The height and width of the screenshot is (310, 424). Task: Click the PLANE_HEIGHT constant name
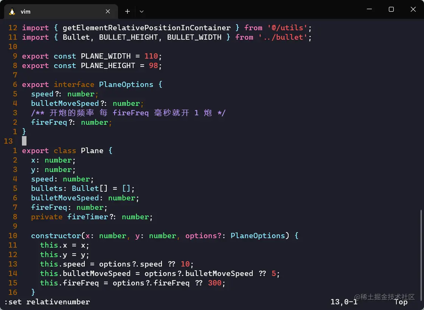pos(108,66)
